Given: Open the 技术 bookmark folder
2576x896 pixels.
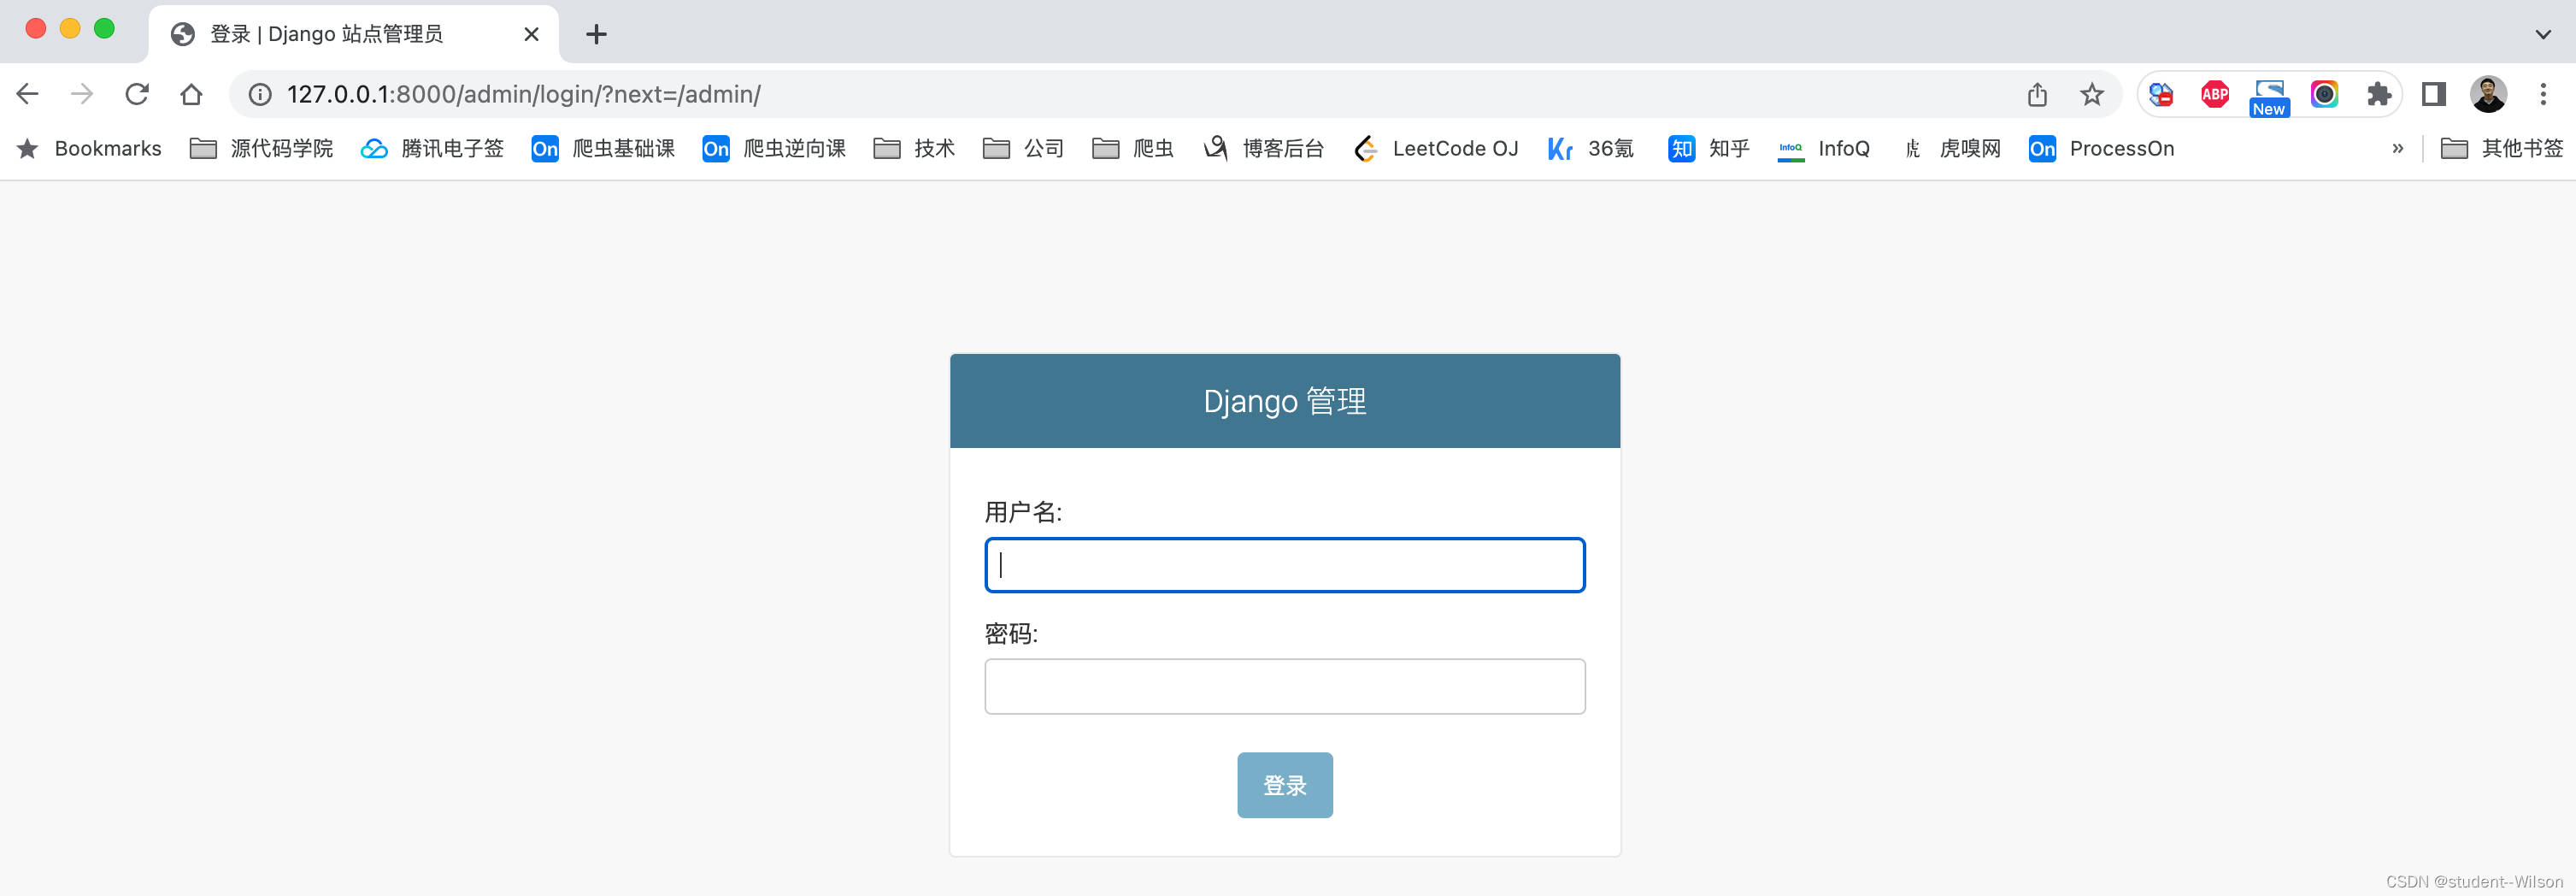Looking at the screenshot, I should pos(914,149).
